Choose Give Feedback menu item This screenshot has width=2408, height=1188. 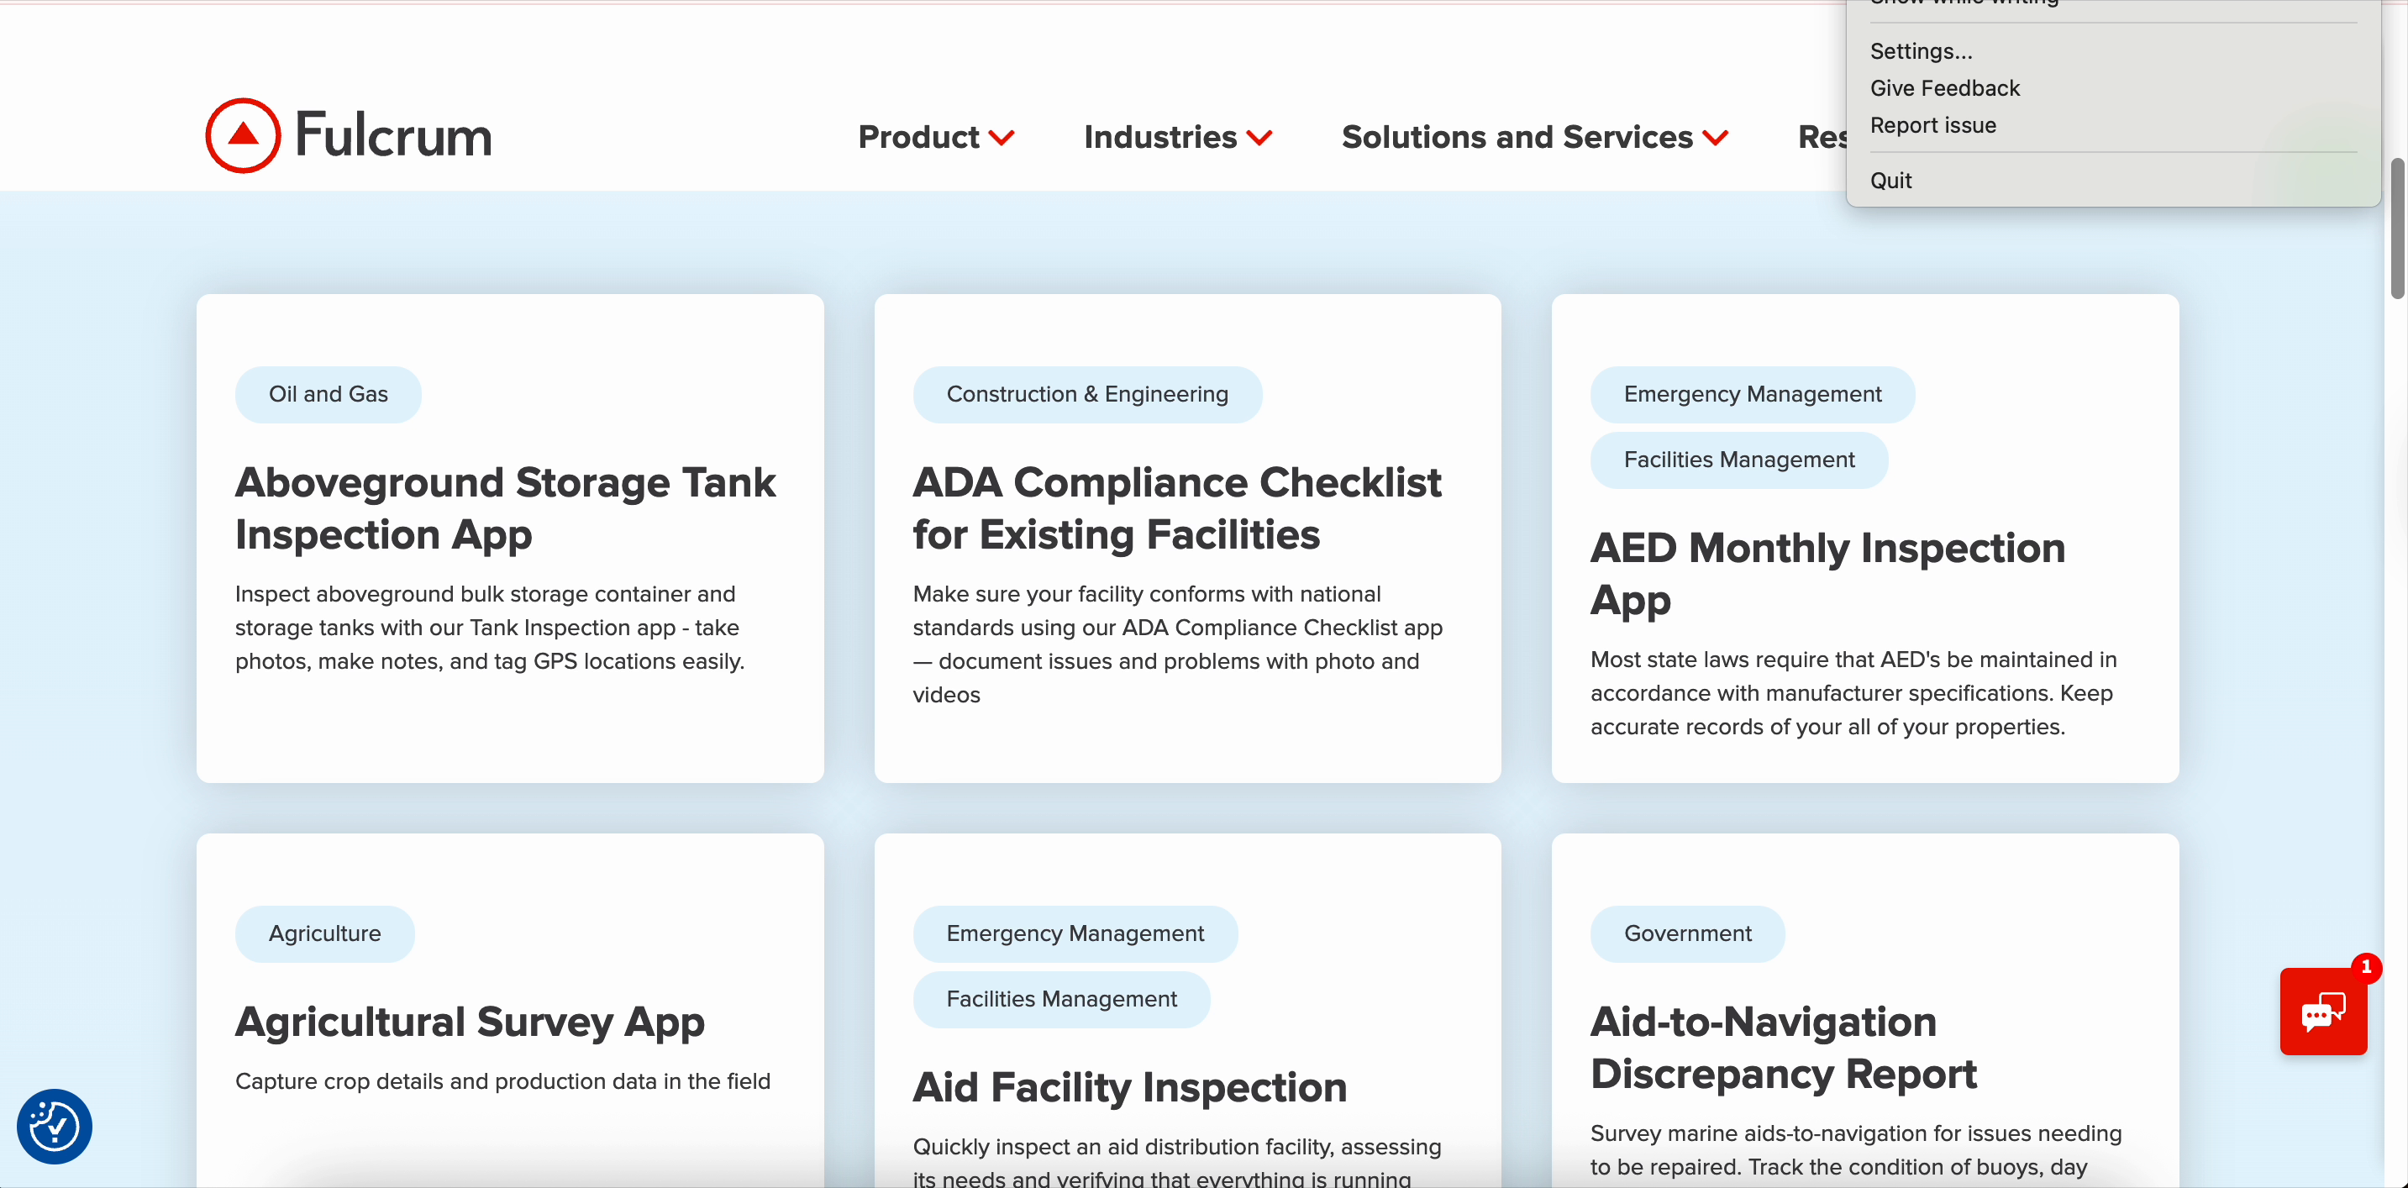point(1944,89)
